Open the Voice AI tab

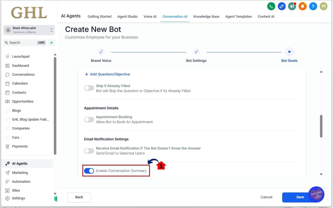pos(150,17)
